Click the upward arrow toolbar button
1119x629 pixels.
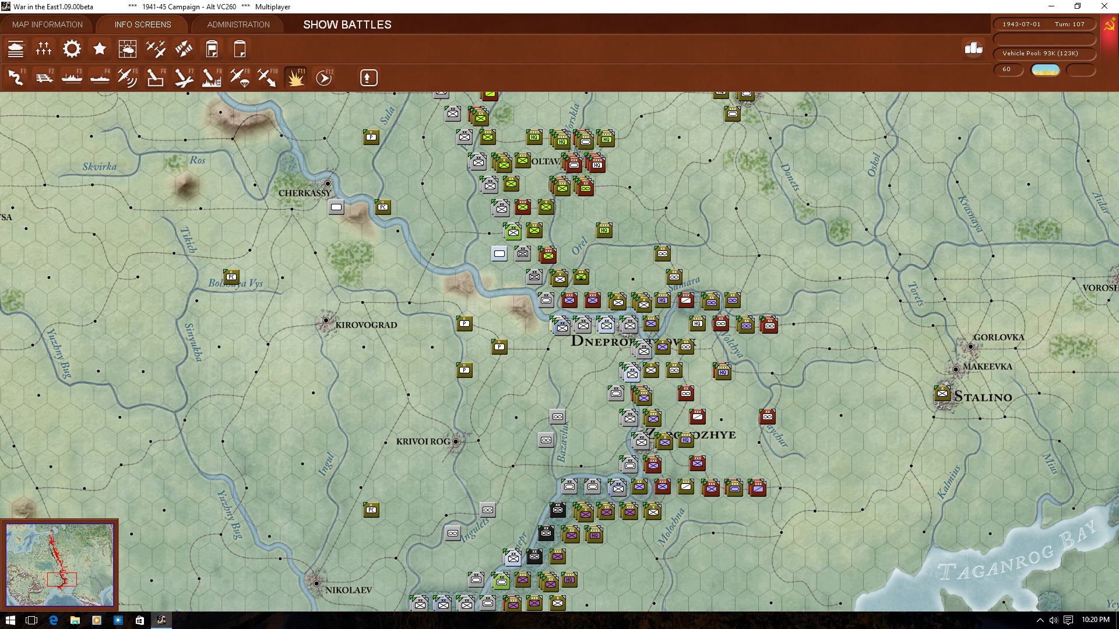pos(368,77)
